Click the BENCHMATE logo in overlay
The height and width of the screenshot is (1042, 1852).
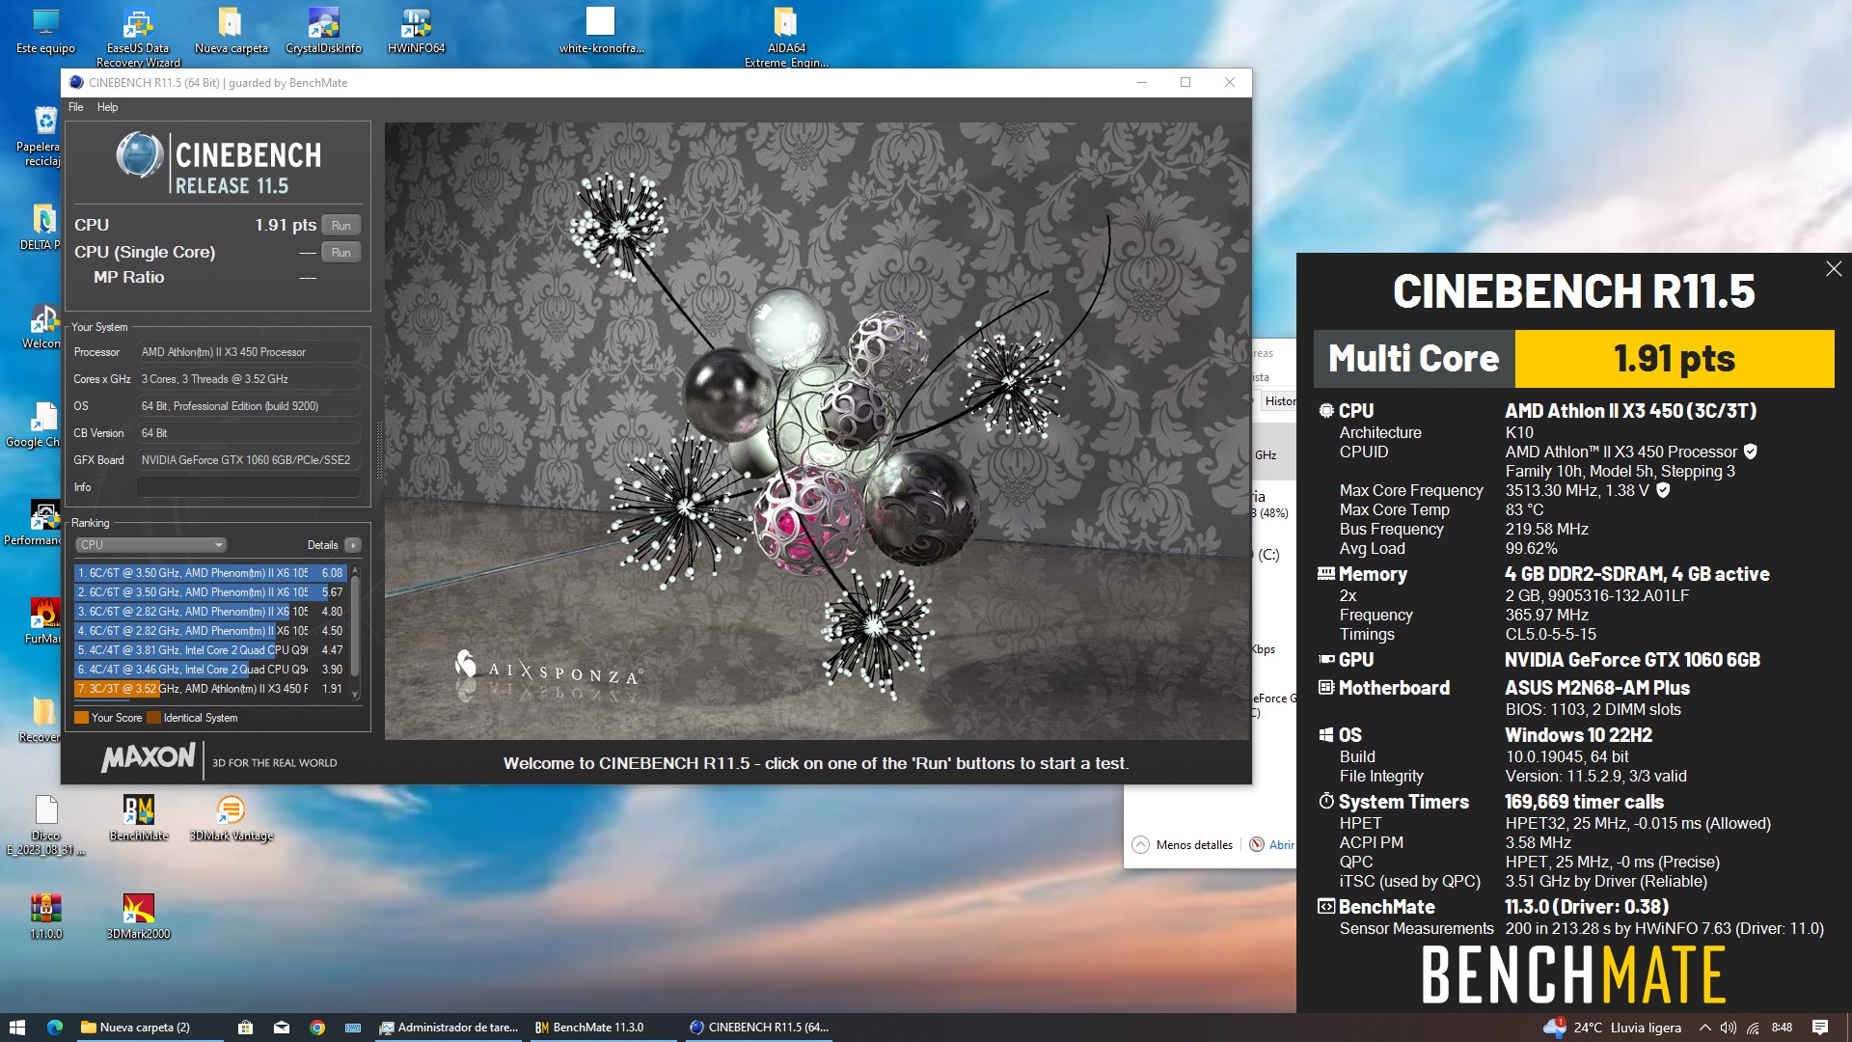point(1574,974)
